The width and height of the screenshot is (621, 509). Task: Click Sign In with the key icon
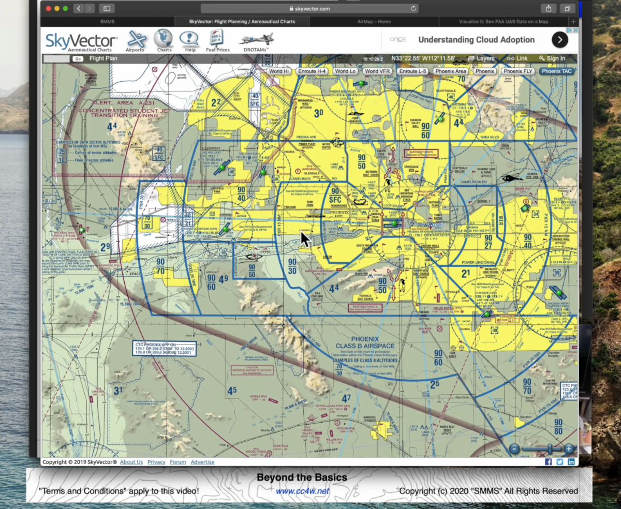[x=552, y=58]
